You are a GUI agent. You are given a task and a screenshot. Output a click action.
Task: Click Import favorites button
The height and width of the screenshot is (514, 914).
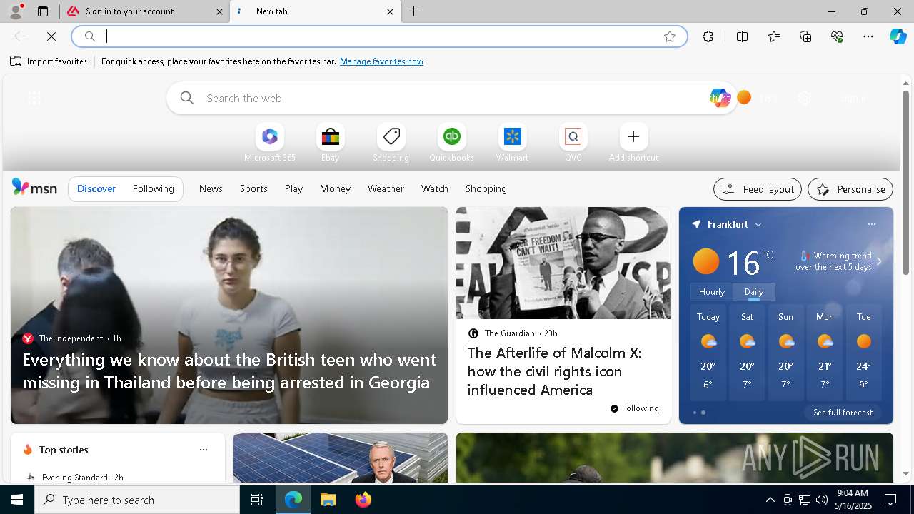click(x=49, y=61)
